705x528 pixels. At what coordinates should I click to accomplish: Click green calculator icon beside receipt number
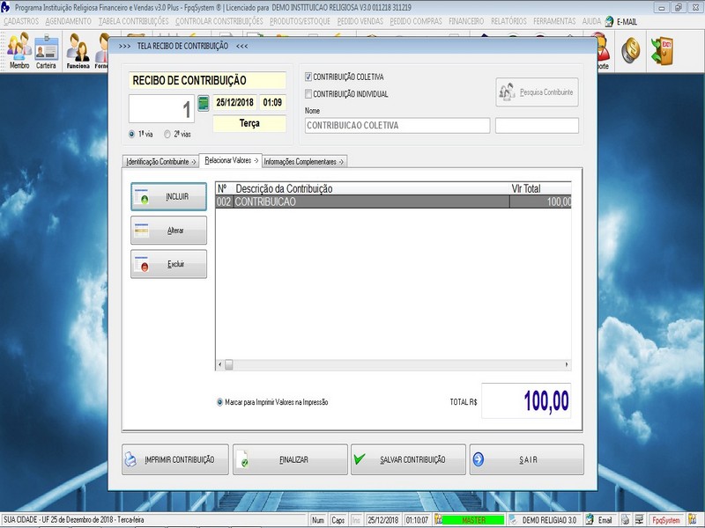pos(204,103)
